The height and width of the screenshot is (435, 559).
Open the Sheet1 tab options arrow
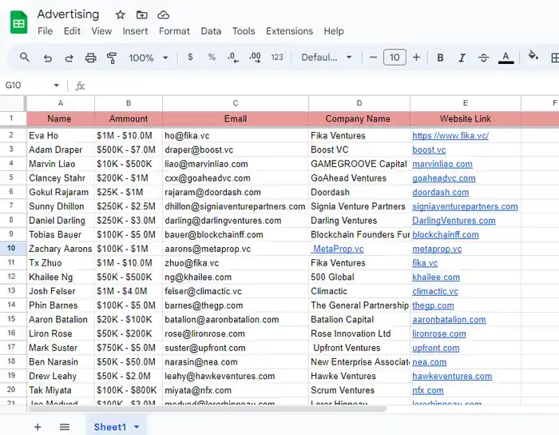coord(137,427)
